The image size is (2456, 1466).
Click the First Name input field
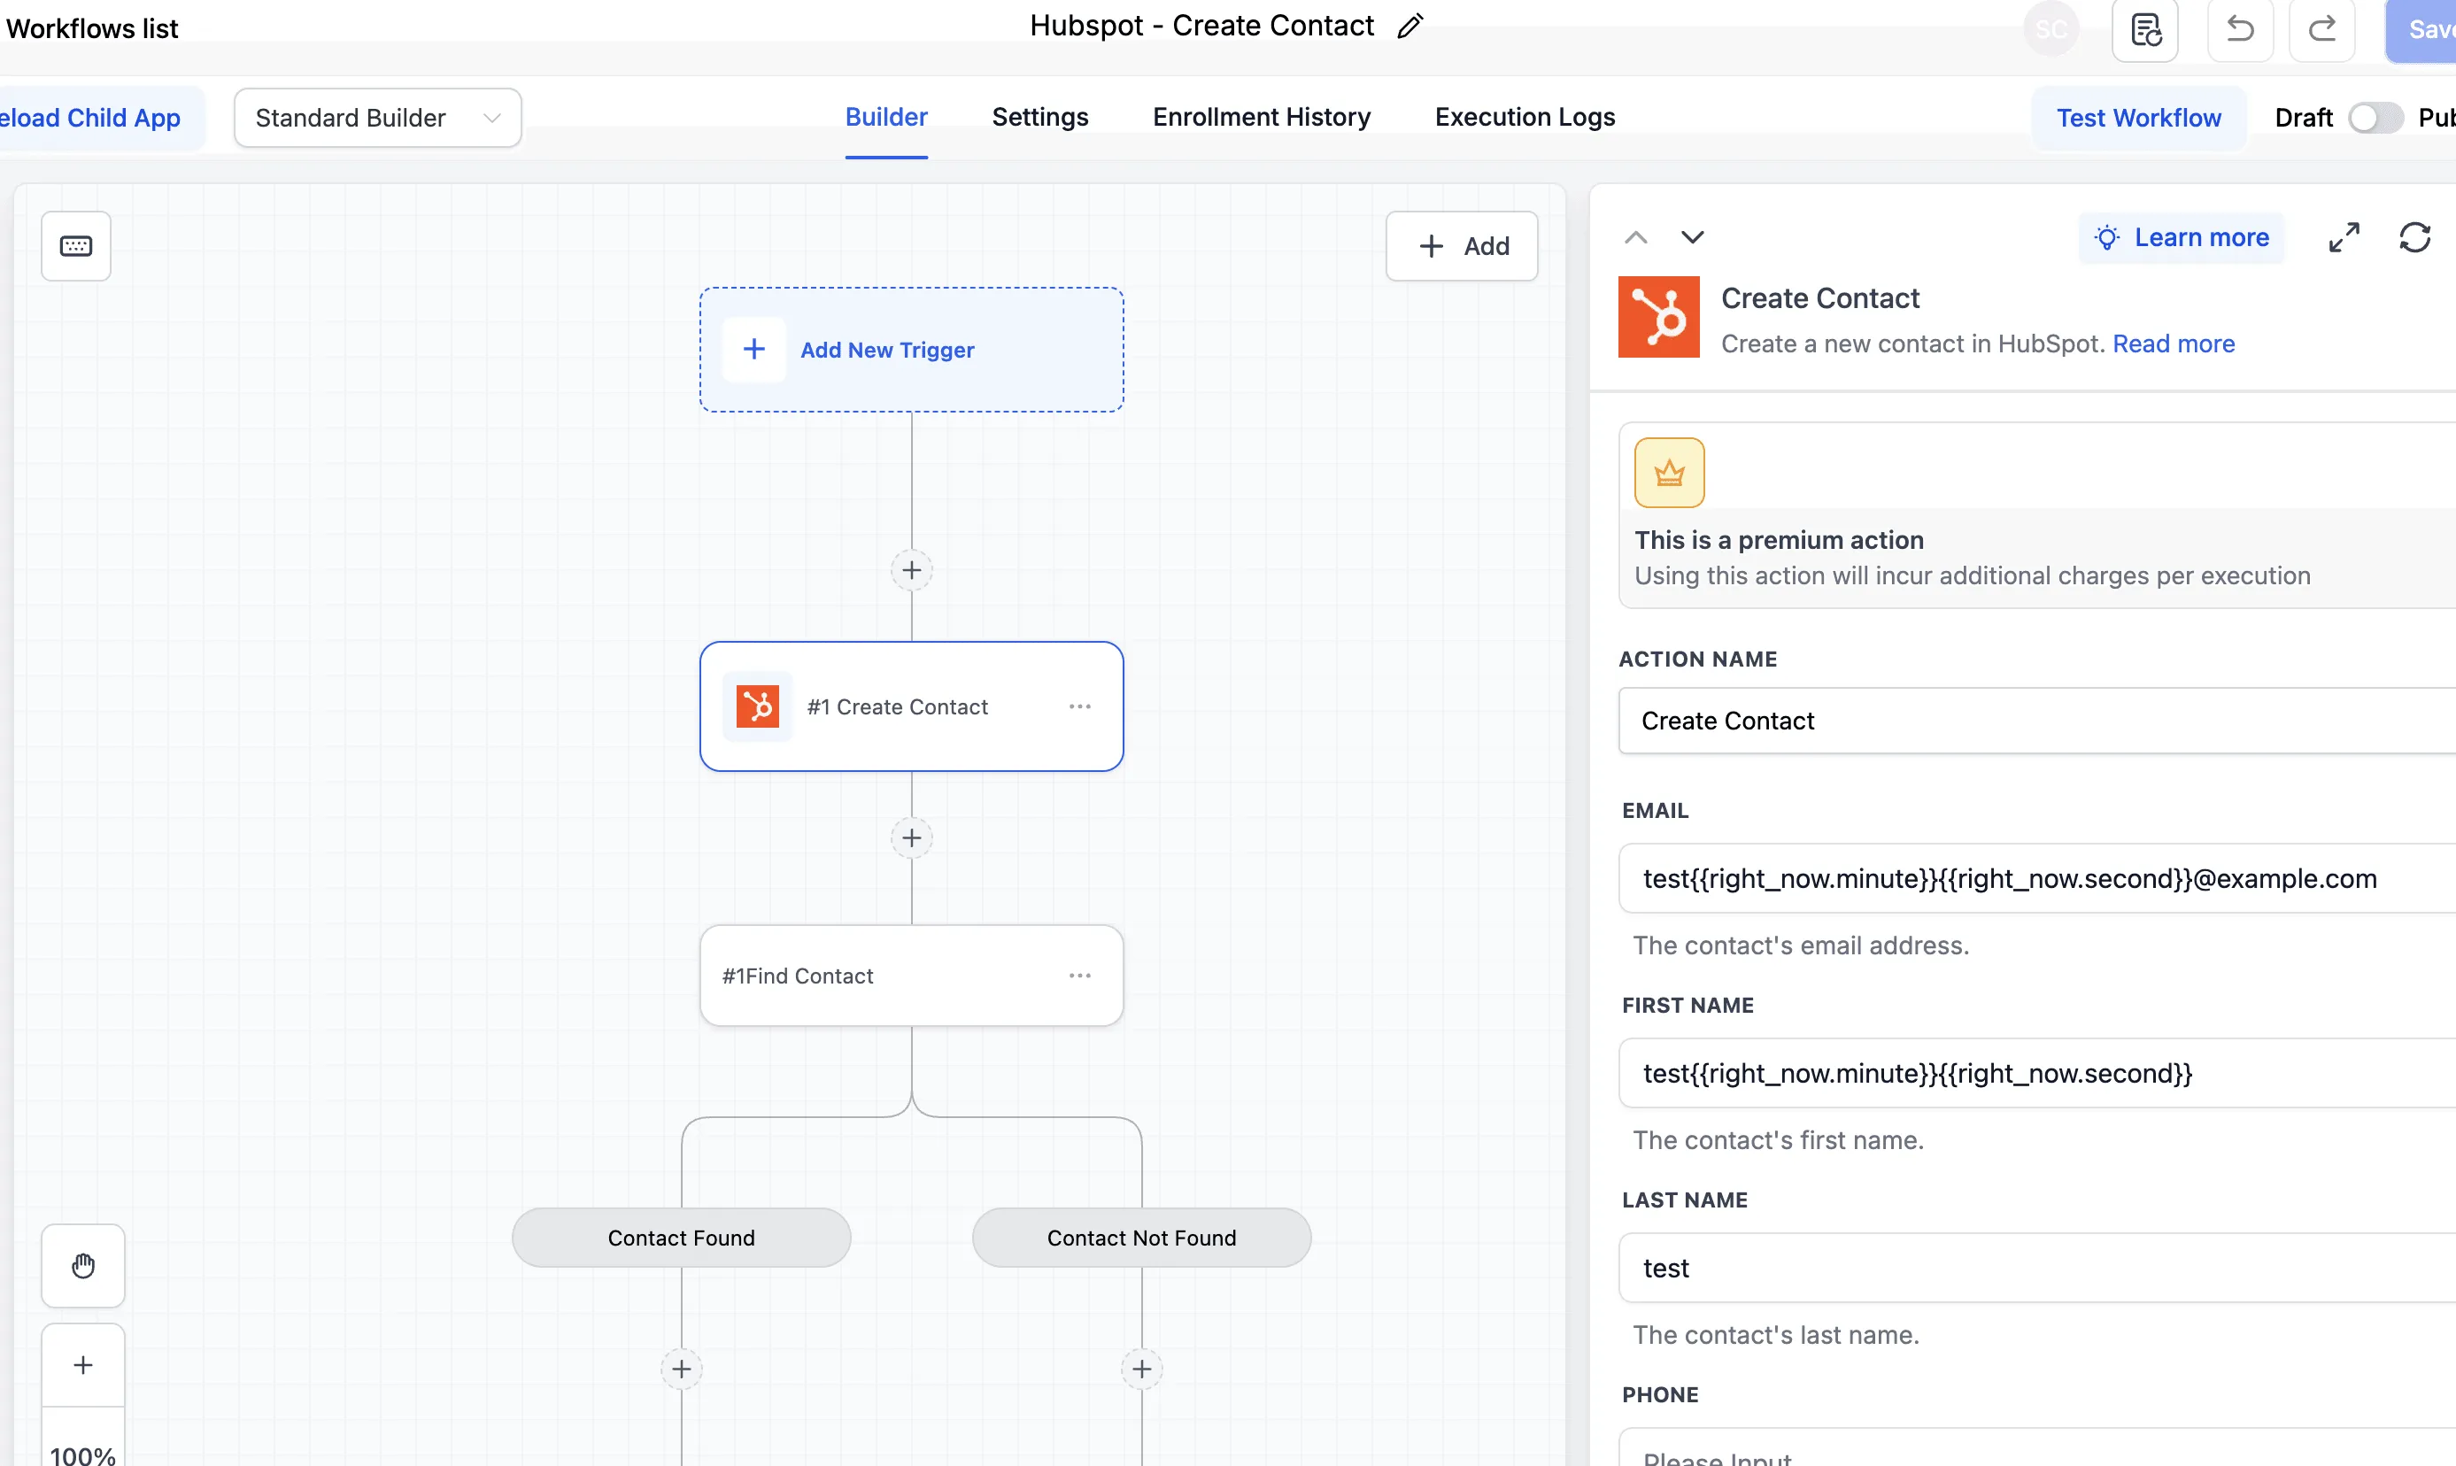pyautogui.click(x=2037, y=1073)
